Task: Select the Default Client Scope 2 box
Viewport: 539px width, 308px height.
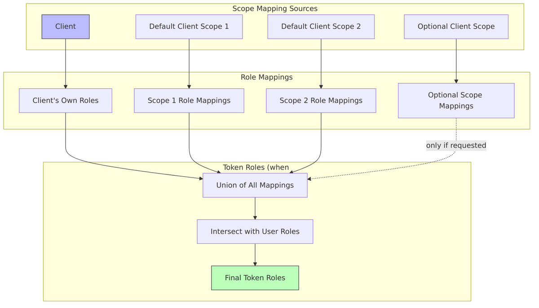Action: (x=321, y=26)
